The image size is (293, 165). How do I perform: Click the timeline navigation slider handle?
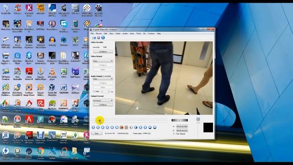click(x=100, y=121)
